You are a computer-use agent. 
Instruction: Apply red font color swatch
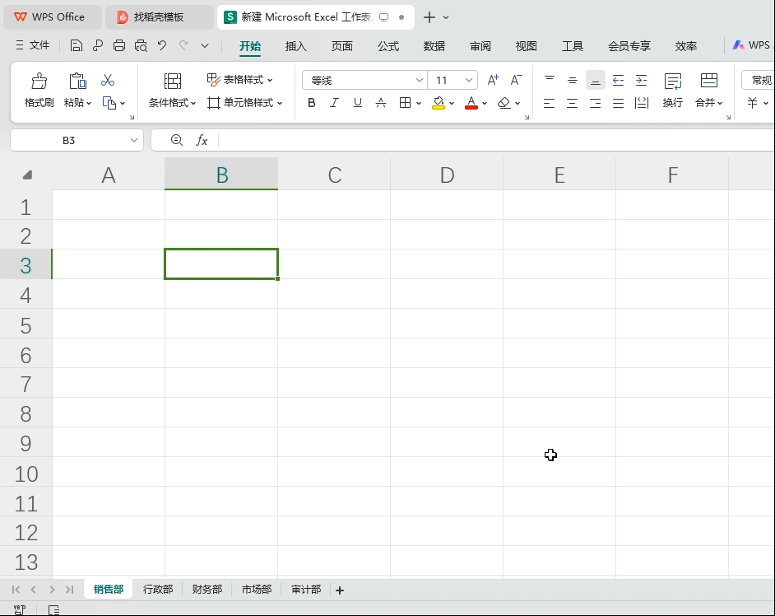[471, 103]
